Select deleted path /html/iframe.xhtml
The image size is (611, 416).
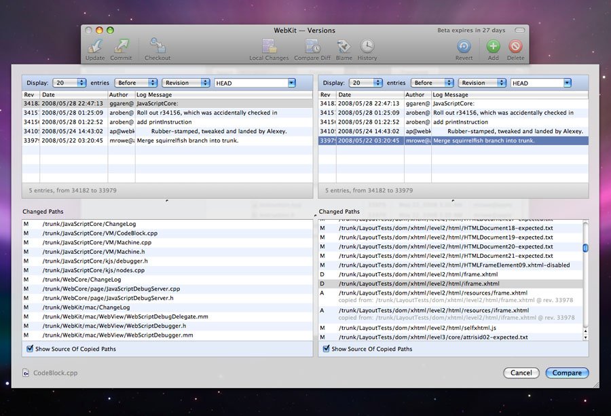point(451,284)
